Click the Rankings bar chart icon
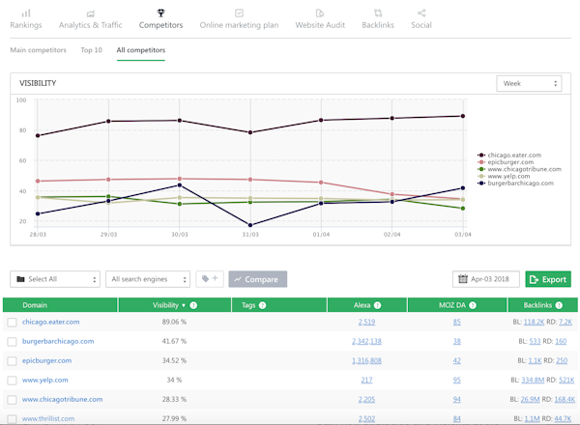 pyautogui.click(x=26, y=13)
